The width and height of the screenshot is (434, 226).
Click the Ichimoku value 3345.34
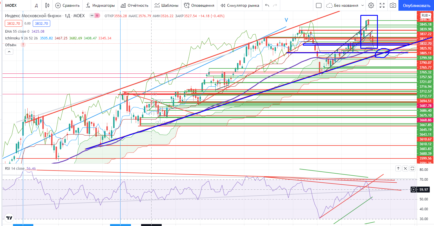click(x=105, y=38)
